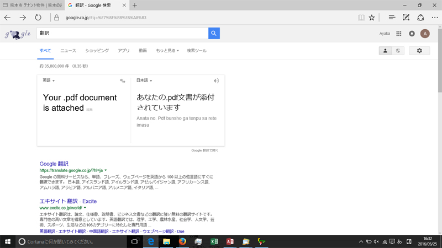Image resolution: width=442 pixels, height=248 pixels.
Task: Expand もっと見る dropdown menu
Action: pyautogui.click(x=167, y=51)
